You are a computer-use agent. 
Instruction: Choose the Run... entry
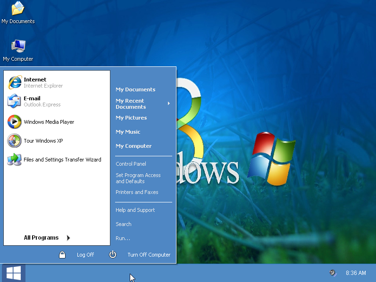pyautogui.click(x=123, y=238)
